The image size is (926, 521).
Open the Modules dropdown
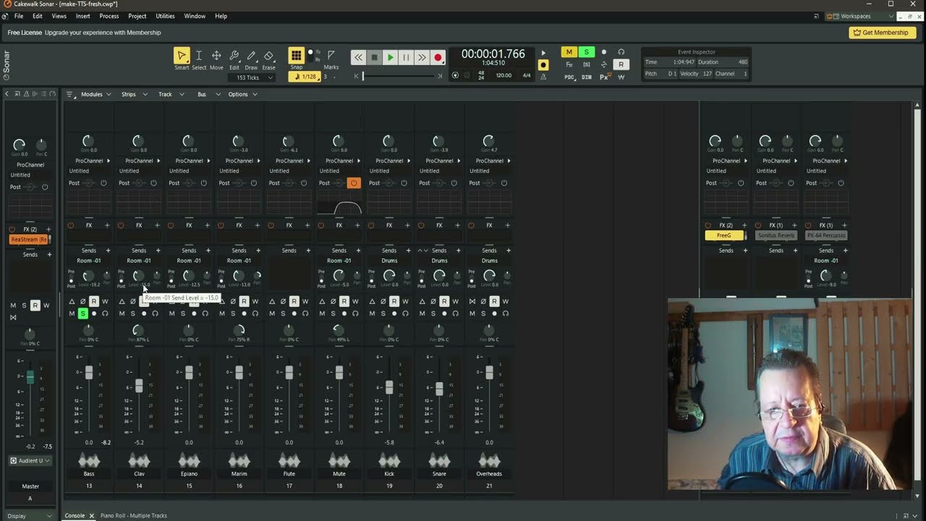pyautogui.click(x=95, y=94)
